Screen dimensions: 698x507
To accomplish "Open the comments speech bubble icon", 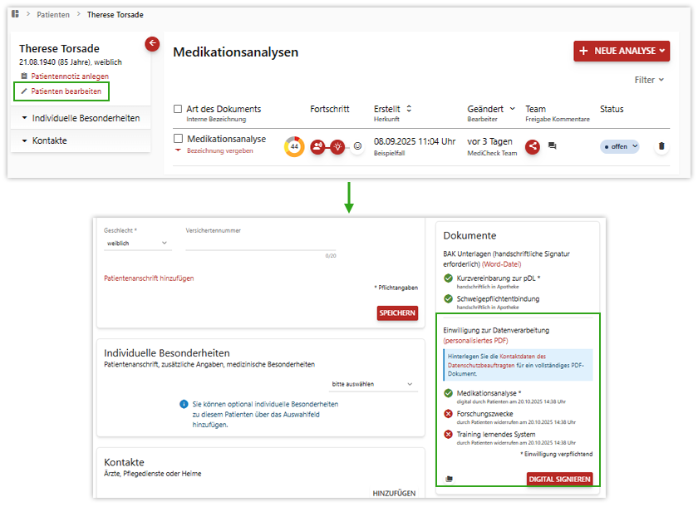I will pos(553,146).
